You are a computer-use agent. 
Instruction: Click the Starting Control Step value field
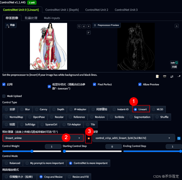coord(113,147)
